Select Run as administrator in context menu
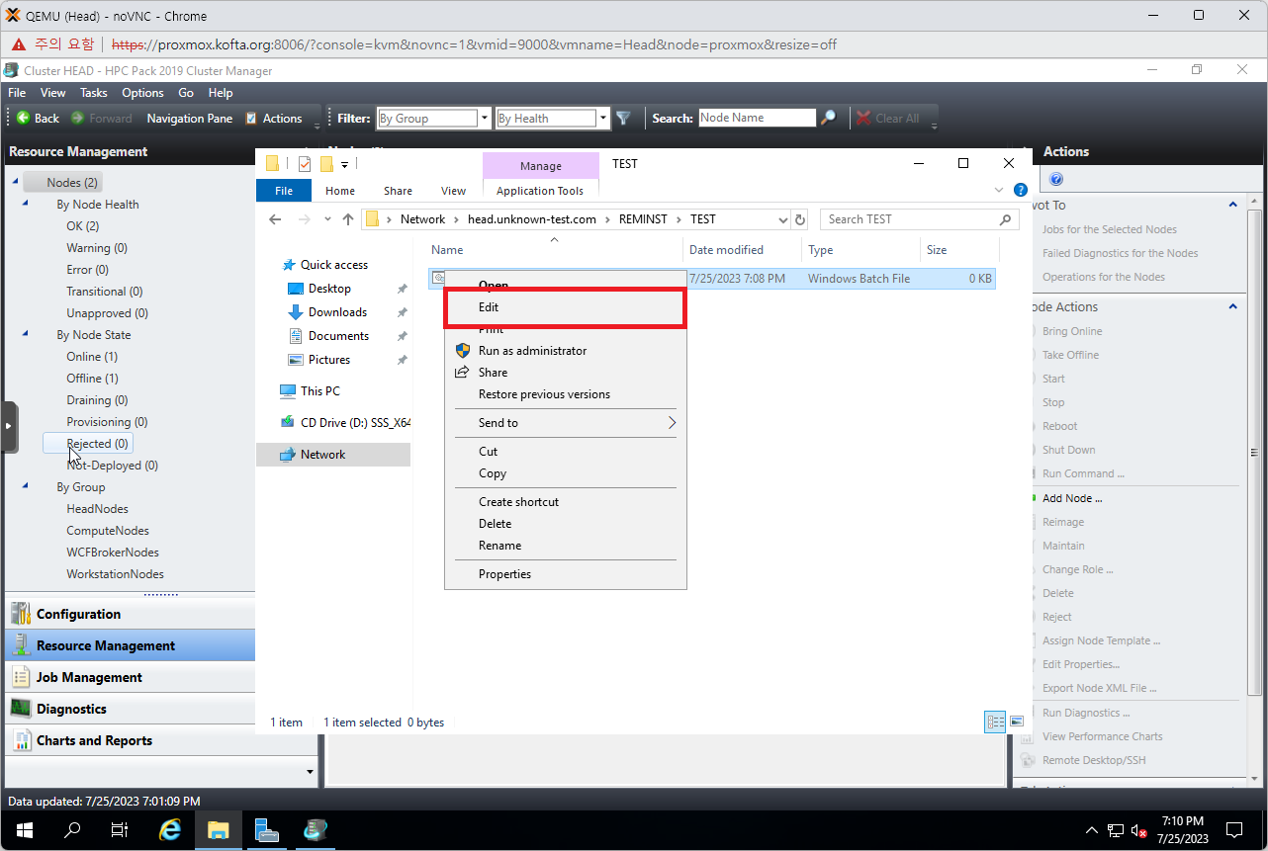The image size is (1268, 851). coord(532,351)
